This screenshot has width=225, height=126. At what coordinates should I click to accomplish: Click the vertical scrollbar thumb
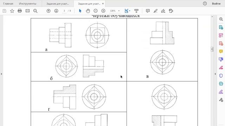(x=212, y=49)
